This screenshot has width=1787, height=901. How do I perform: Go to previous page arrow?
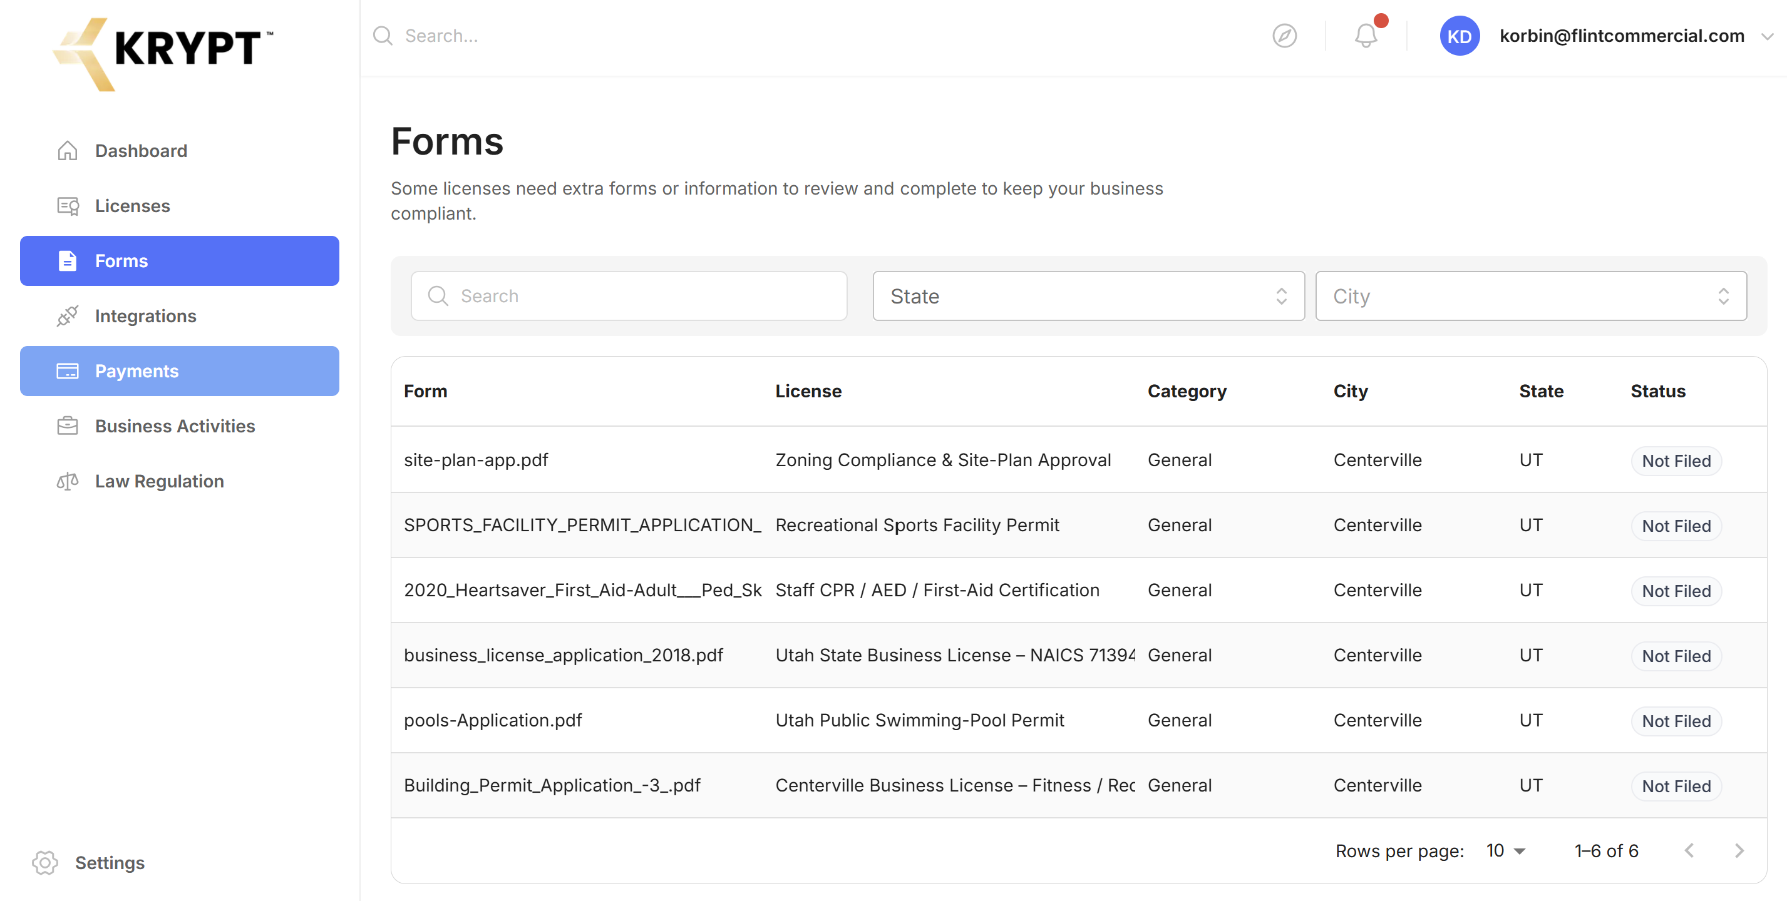click(1689, 850)
